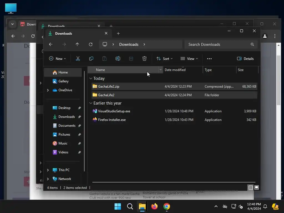
Task: Click the Delete trash icon
Action: (x=144, y=59)
